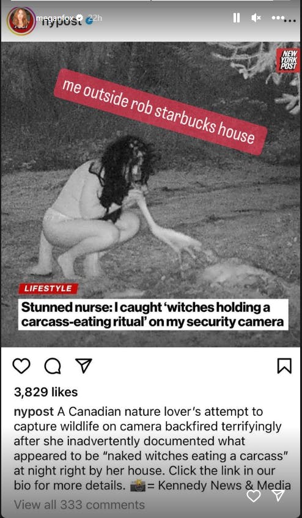Screen dimensions: 302x518
Task: Send the story via bottom paper plane
Action: click(279, 495)
